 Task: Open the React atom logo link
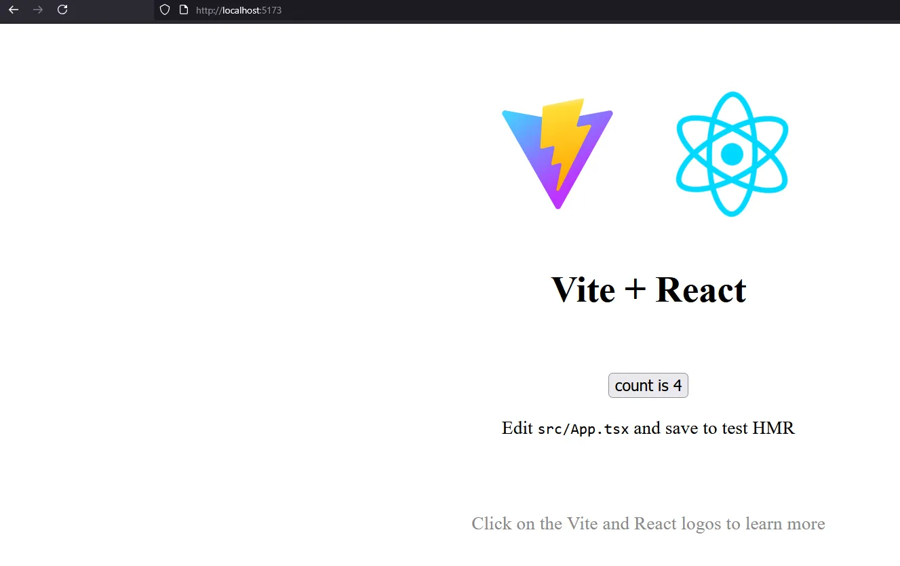click(x=732, y=154)
